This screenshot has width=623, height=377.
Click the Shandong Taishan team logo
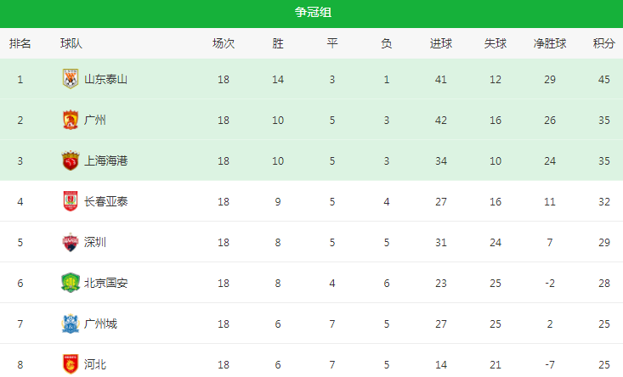[70, 79]
